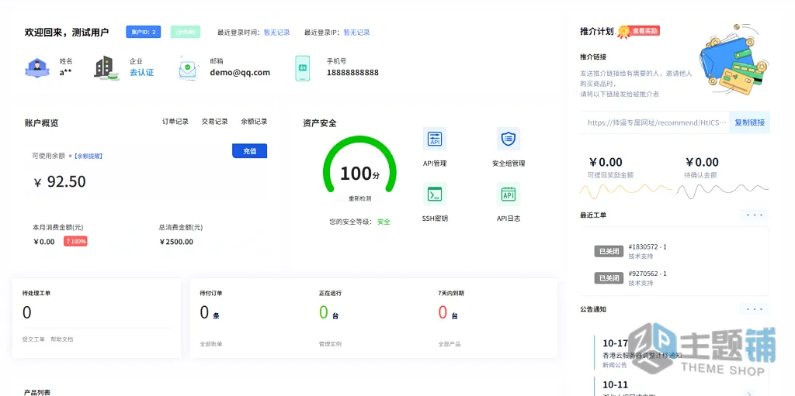
Task: Open ticket #1830572 - 1
Action: click(647, 247)
